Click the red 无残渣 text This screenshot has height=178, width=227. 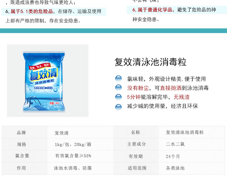coord(182,97)
